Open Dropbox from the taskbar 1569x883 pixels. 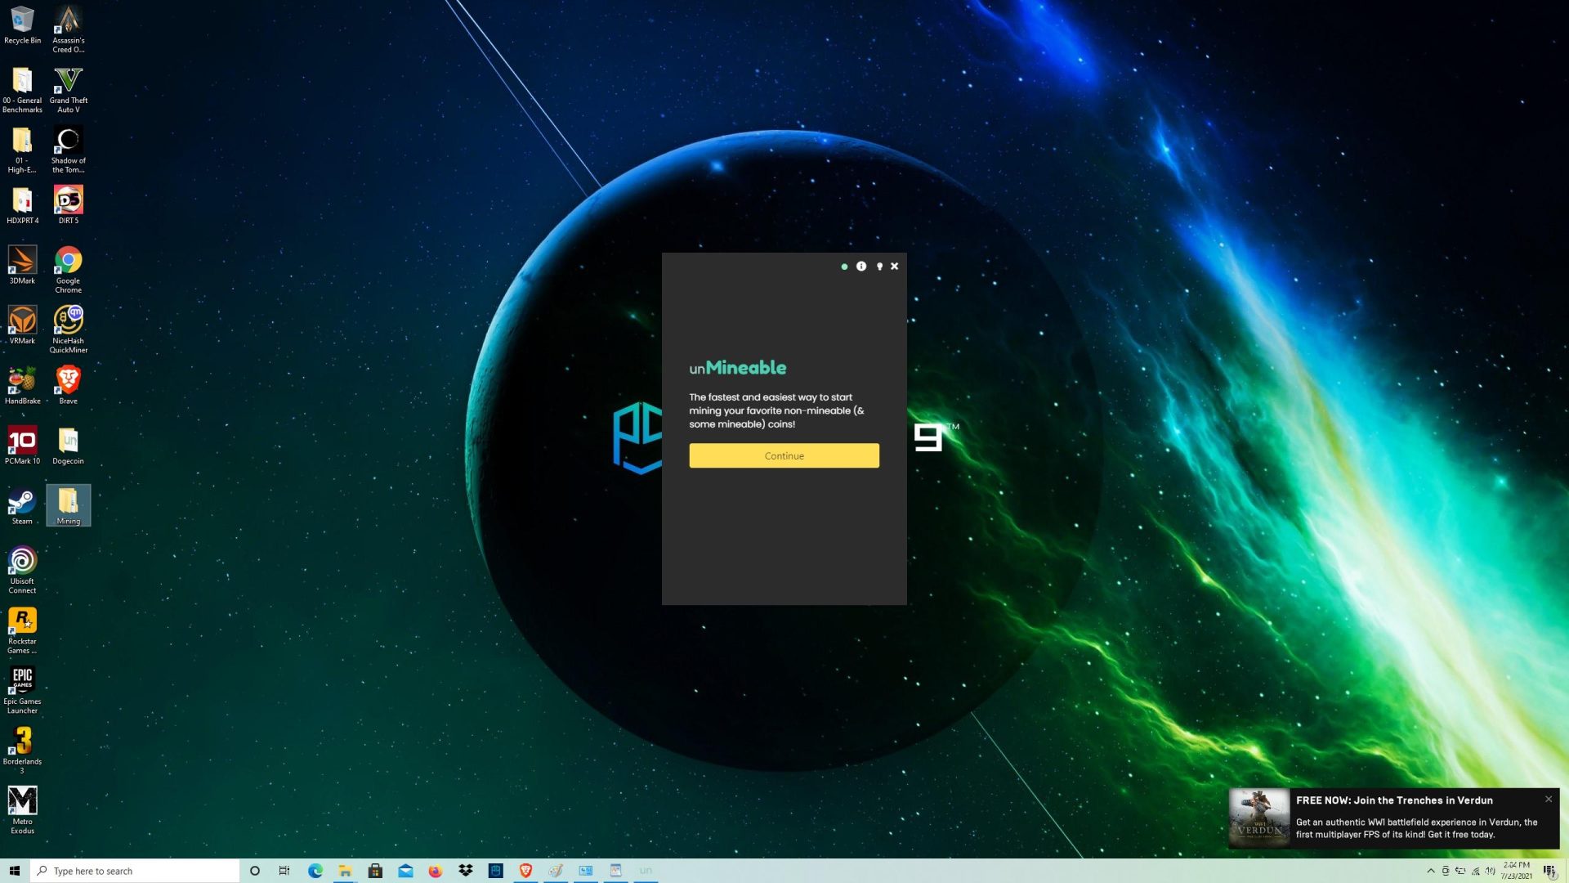pyautogui.click(x=465, y=871)
